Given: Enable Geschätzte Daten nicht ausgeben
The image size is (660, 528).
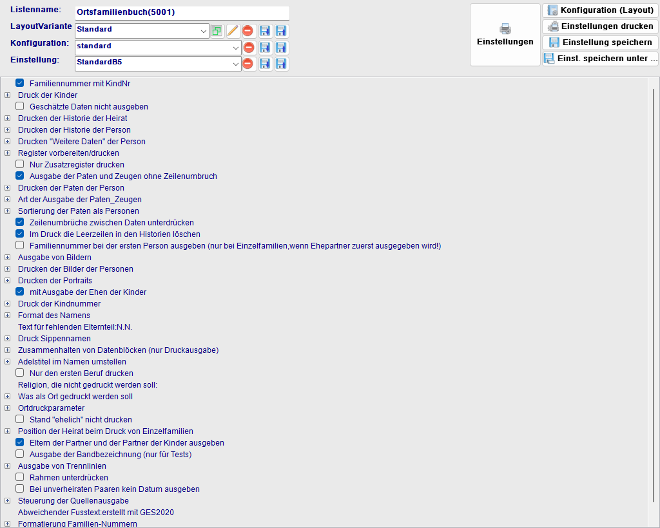Looking at the screenshot, I should point(19,106).
